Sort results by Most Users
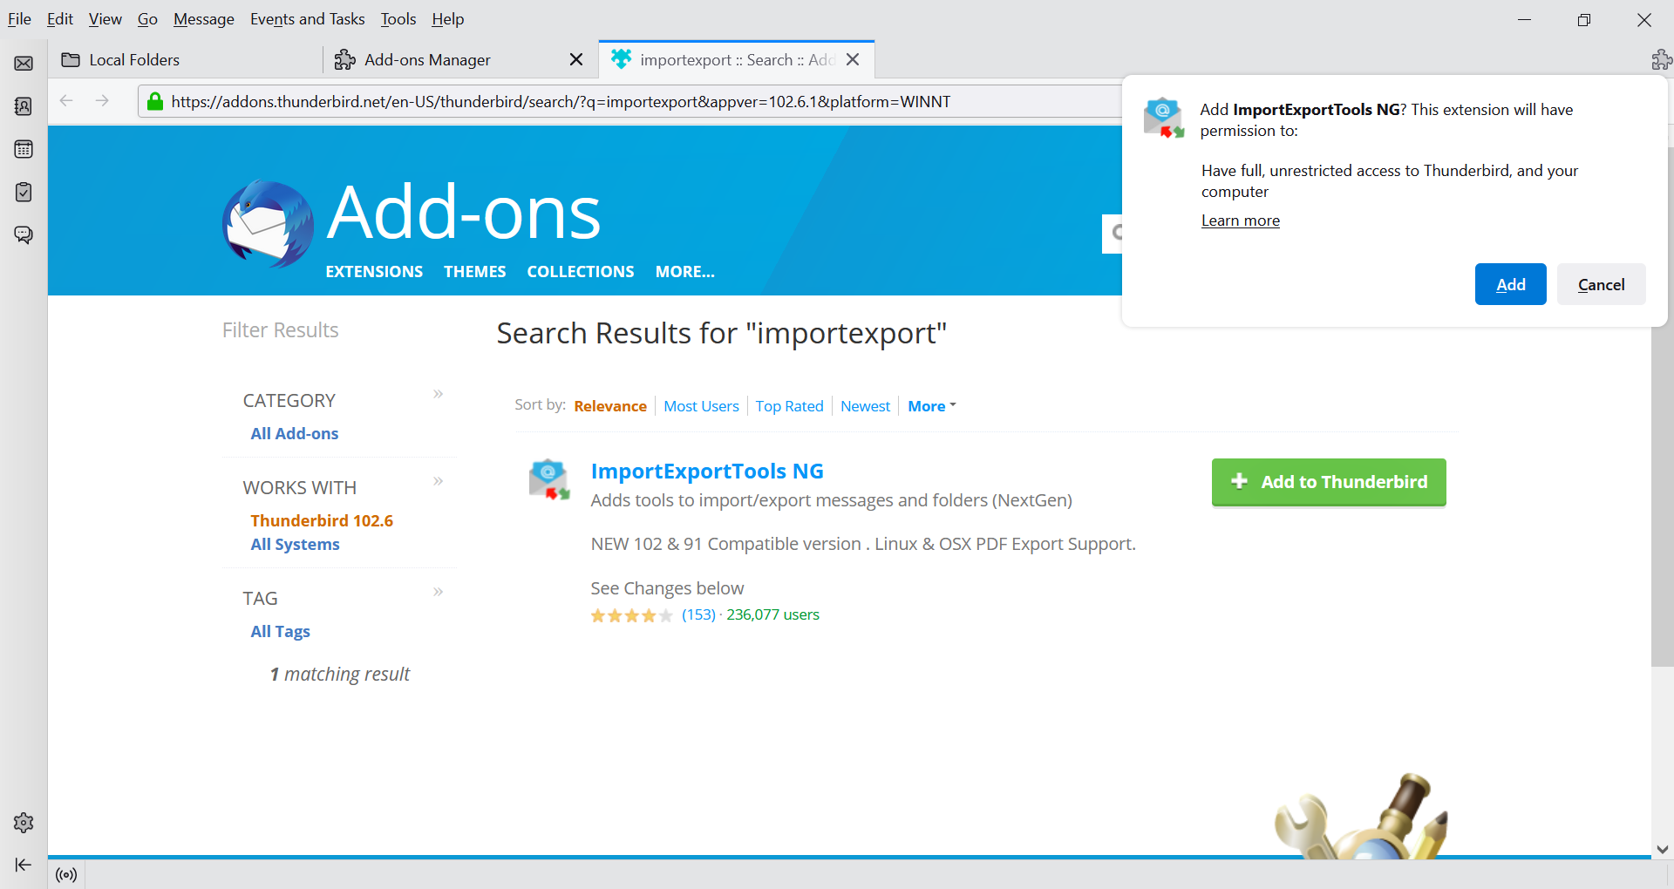Image resolution: width=1674 pixels, height=889 pixels. coord(701,406)
